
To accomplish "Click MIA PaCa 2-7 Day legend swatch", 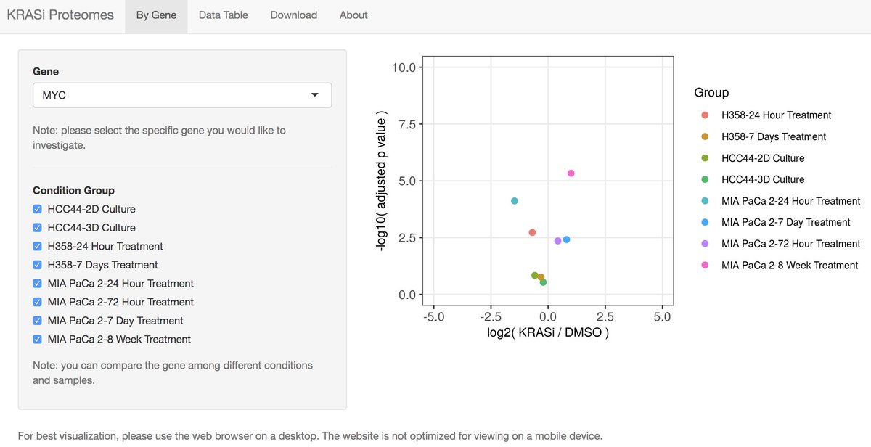I will pyautogui.click(x=705, y=222).
